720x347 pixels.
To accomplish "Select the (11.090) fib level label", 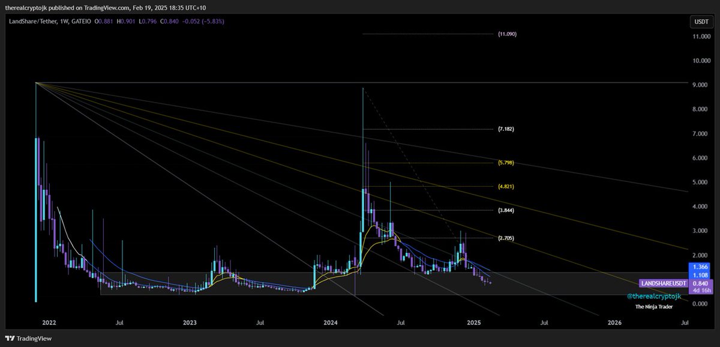I will coord(507,34).
